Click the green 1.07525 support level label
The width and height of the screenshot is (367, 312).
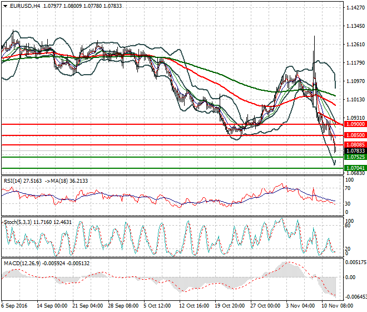coord(355,157)
